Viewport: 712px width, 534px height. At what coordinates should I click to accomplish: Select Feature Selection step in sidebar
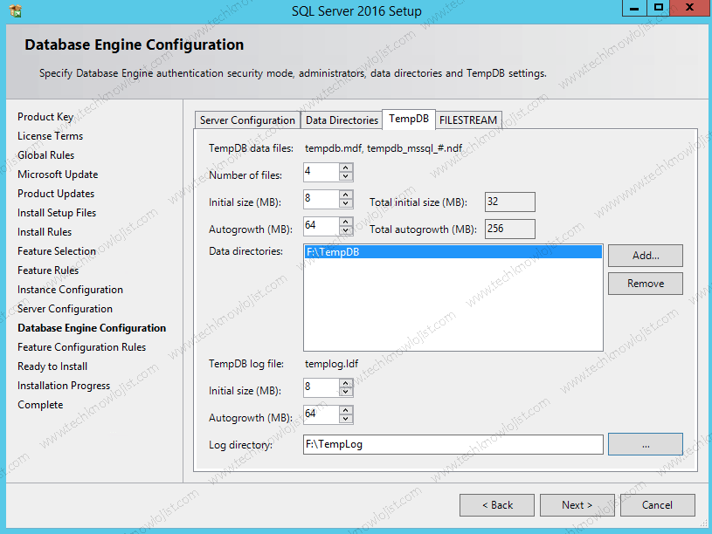coord(57,251)
